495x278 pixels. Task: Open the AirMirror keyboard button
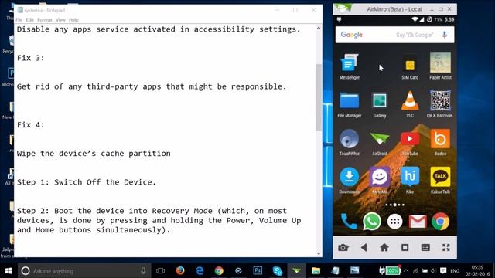click(x=425, y=248)
